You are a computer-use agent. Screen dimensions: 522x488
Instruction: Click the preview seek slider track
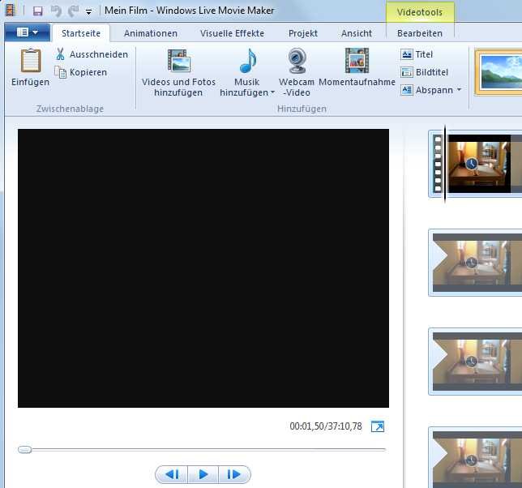pos(203,449)
